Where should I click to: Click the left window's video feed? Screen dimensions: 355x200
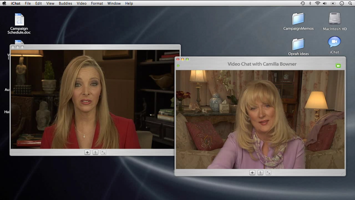[x=93, y=99]
